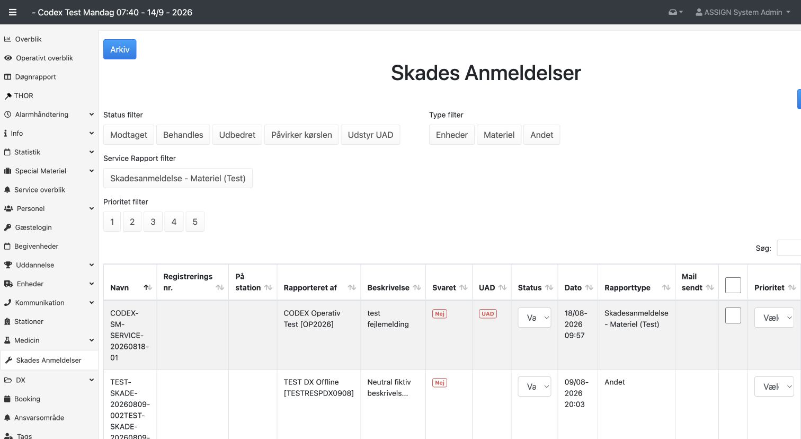This screenshot has width=801, height=439.
Task: Click the Operativt overblik eye icon
Action: click(8, 58)
